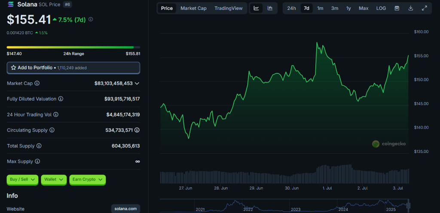
Task: Click the chart navigator range handle
Action: pyautogui.click(x=408, y=205)
